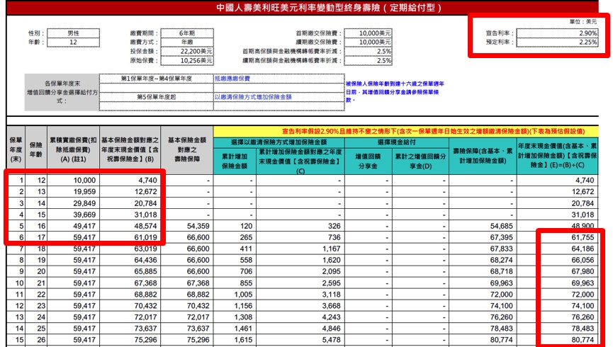613x347 pixels.
Task: Click the yellow 宣告利率假設2.90% header row
Action: click(x=405, y=131)
